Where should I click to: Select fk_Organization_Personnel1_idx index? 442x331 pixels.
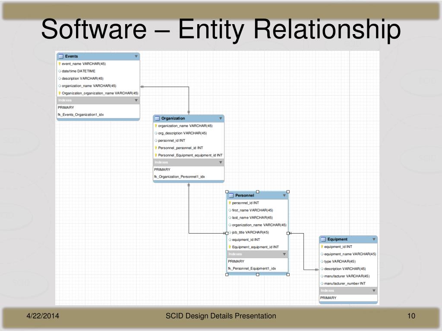(179, 177)
